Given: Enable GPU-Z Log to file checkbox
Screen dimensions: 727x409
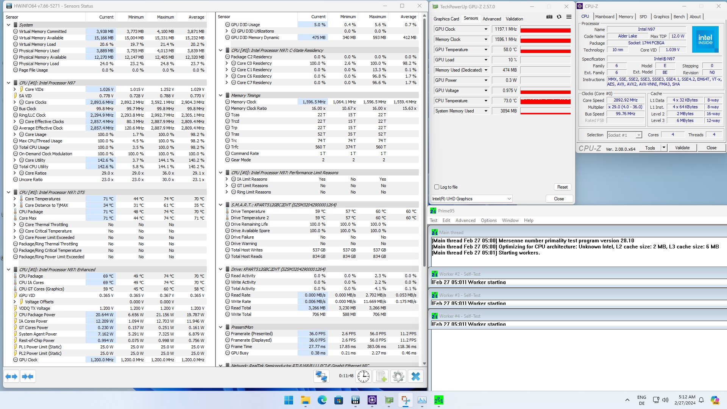Looking at the screenshot, I should click(437, 187).
